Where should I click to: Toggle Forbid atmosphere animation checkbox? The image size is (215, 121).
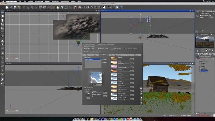pos(85,52)
